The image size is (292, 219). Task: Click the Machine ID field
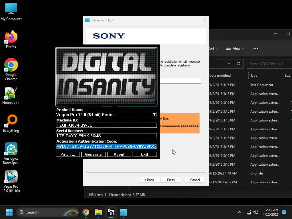click(x=106, y=125)
